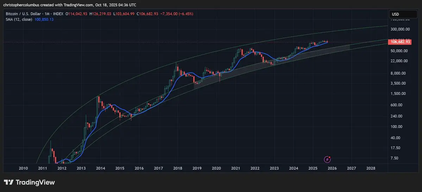The image size is (422, 192).
Task: Click the 2025 label on time axis
Action: (x=313, y=168)
